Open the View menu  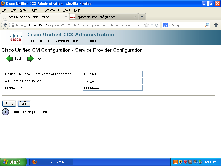[23, 10]
